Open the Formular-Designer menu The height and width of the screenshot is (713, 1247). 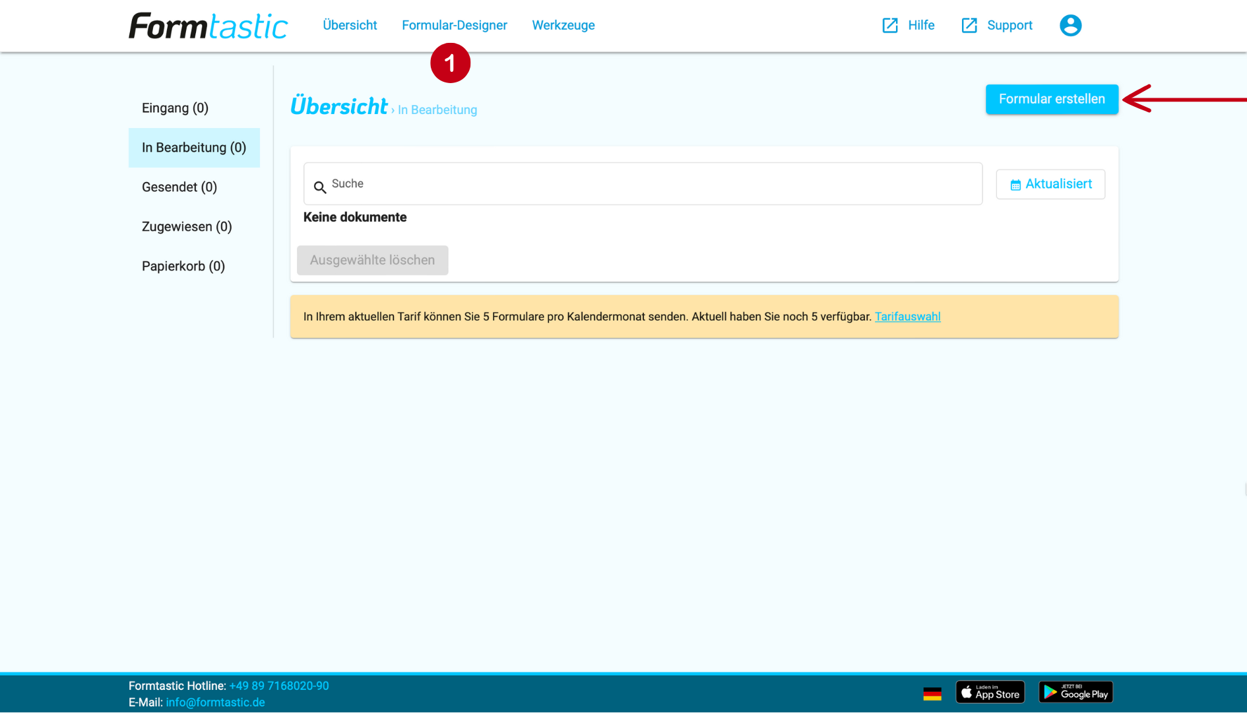(x=455, y=25)
